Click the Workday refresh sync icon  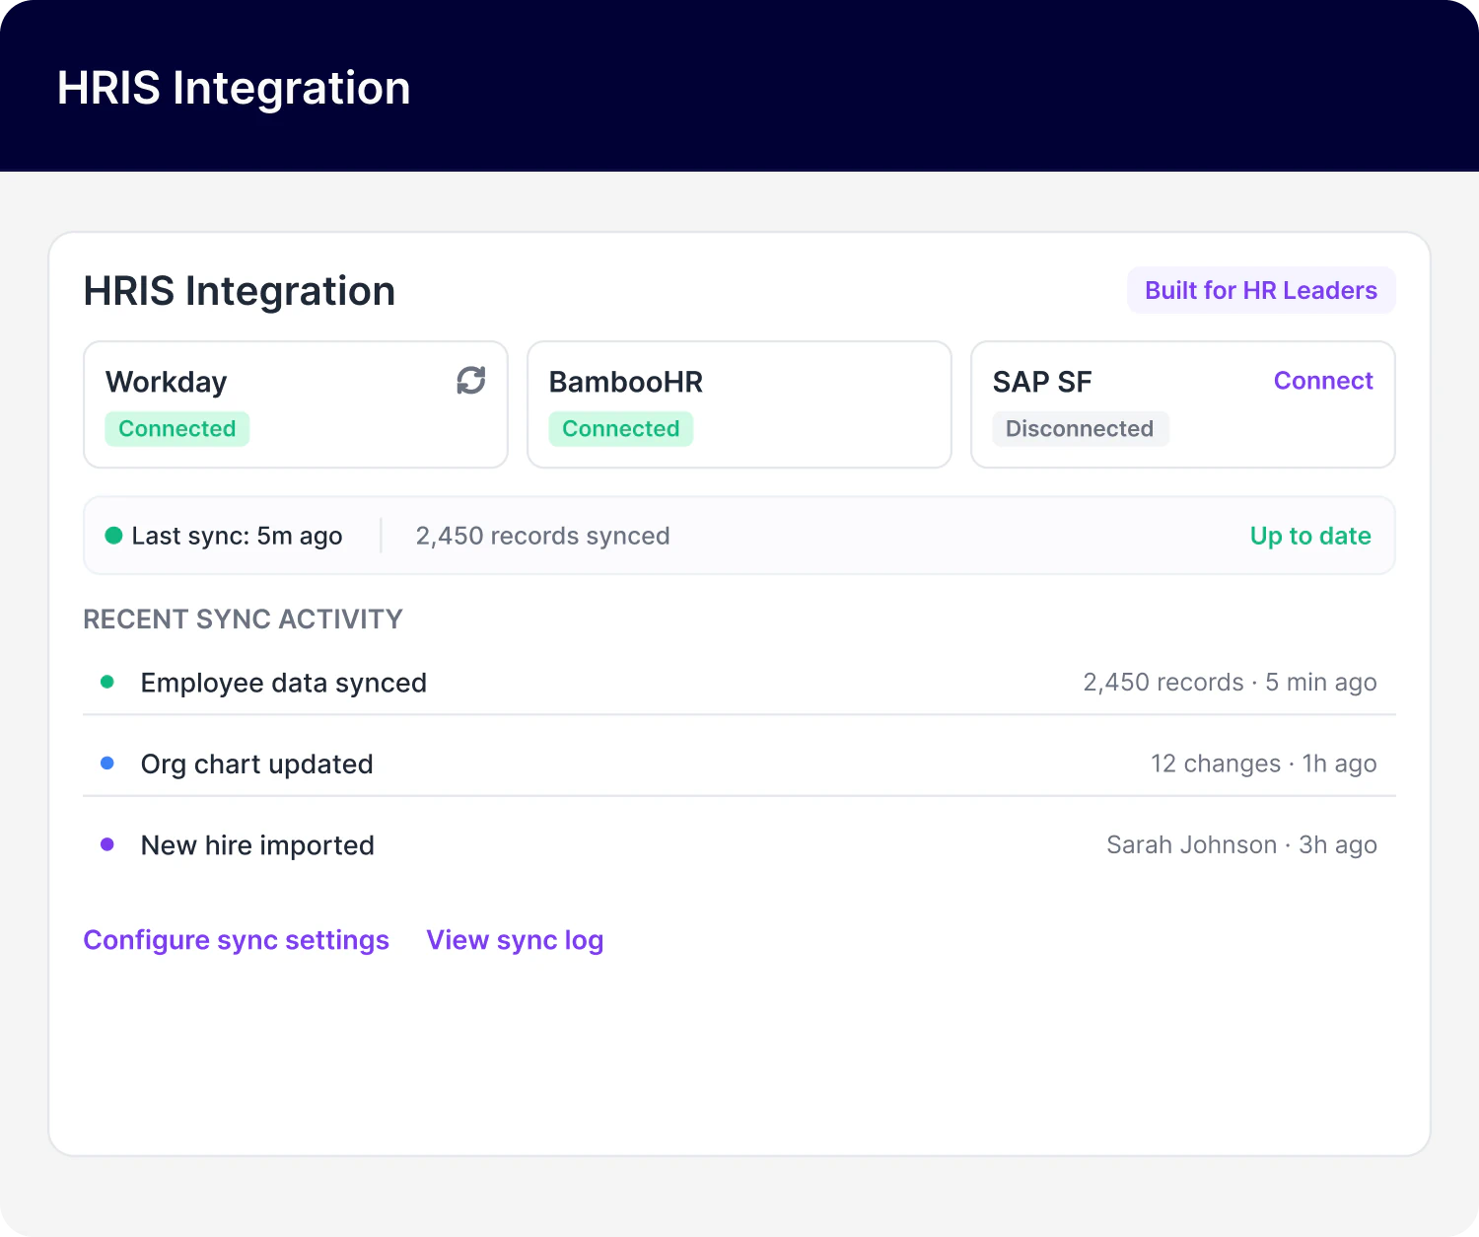point(471,381)
